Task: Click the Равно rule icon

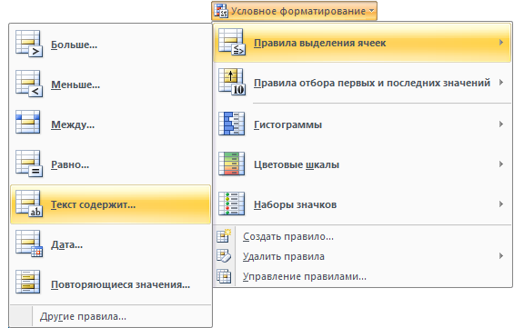Action: coord(29,164)
